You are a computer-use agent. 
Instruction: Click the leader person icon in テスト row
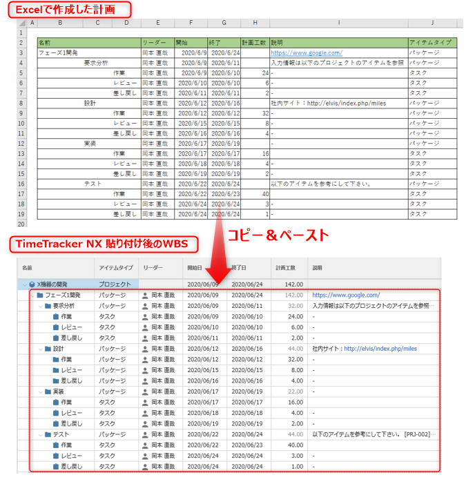tap(145, 434)
